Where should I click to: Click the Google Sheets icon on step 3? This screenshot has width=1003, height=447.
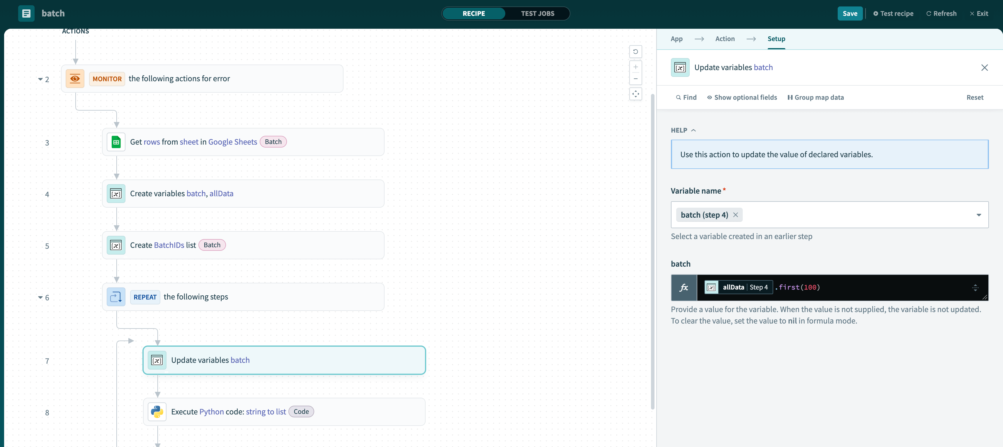pyautogui.click(x=116, y=142)
